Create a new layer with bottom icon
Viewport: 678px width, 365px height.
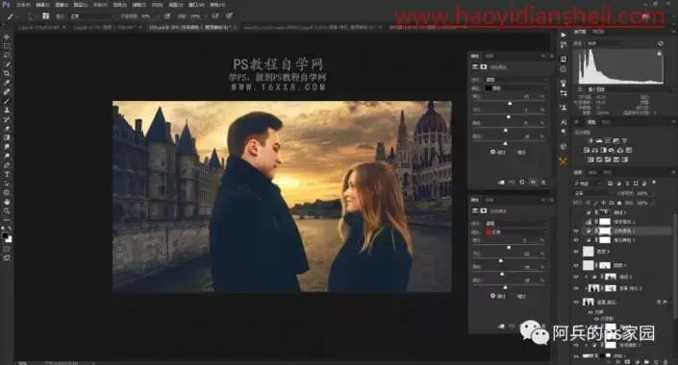tap(657, 361)
